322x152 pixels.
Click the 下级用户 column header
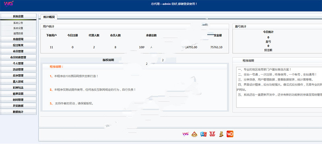[52, 35]
